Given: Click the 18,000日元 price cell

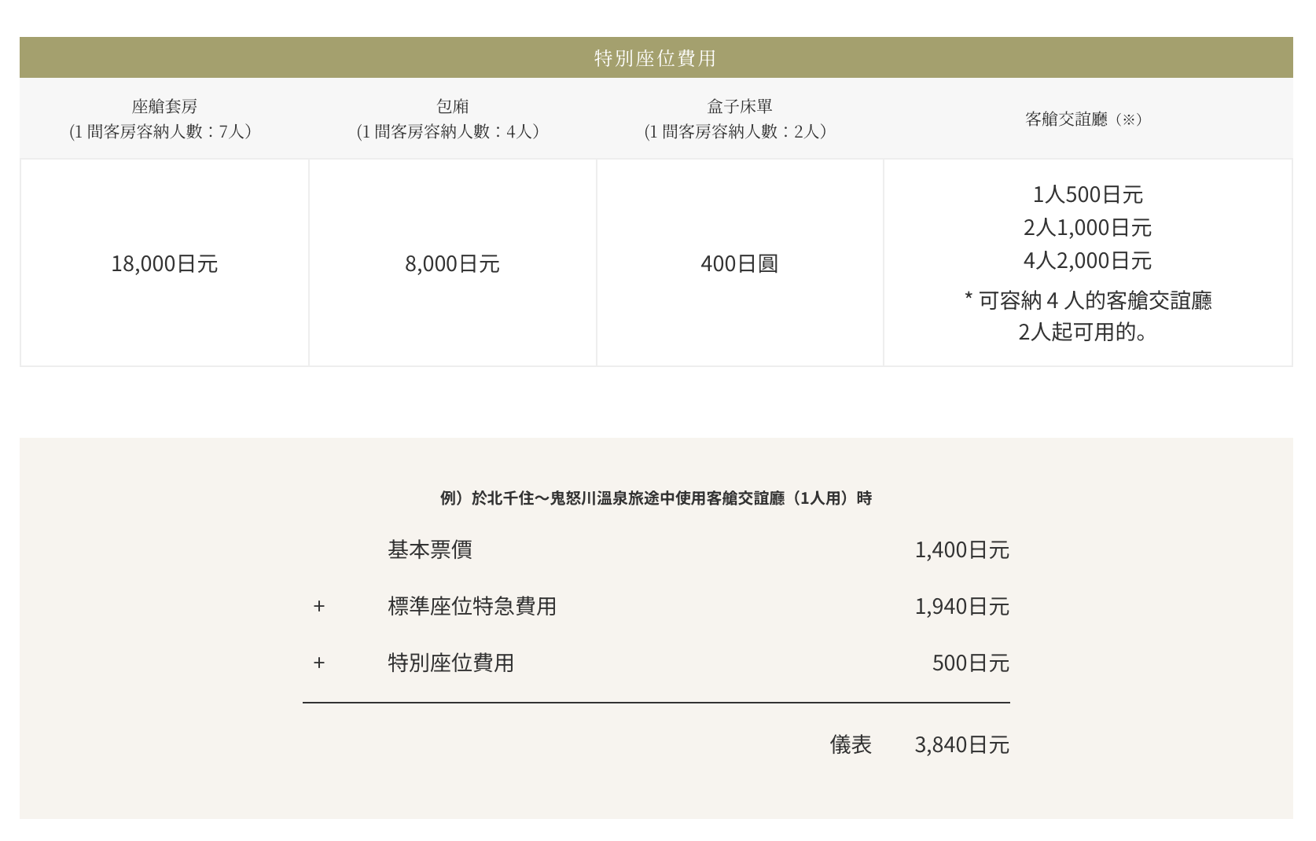Looking at the screenshot, I should (164, 264).
